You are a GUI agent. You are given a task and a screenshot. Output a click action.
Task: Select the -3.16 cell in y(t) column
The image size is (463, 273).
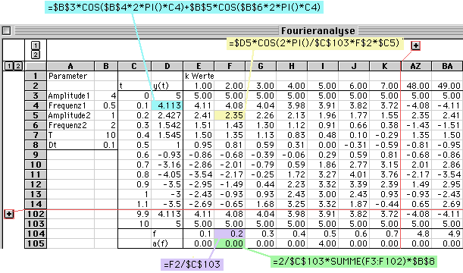167,165
